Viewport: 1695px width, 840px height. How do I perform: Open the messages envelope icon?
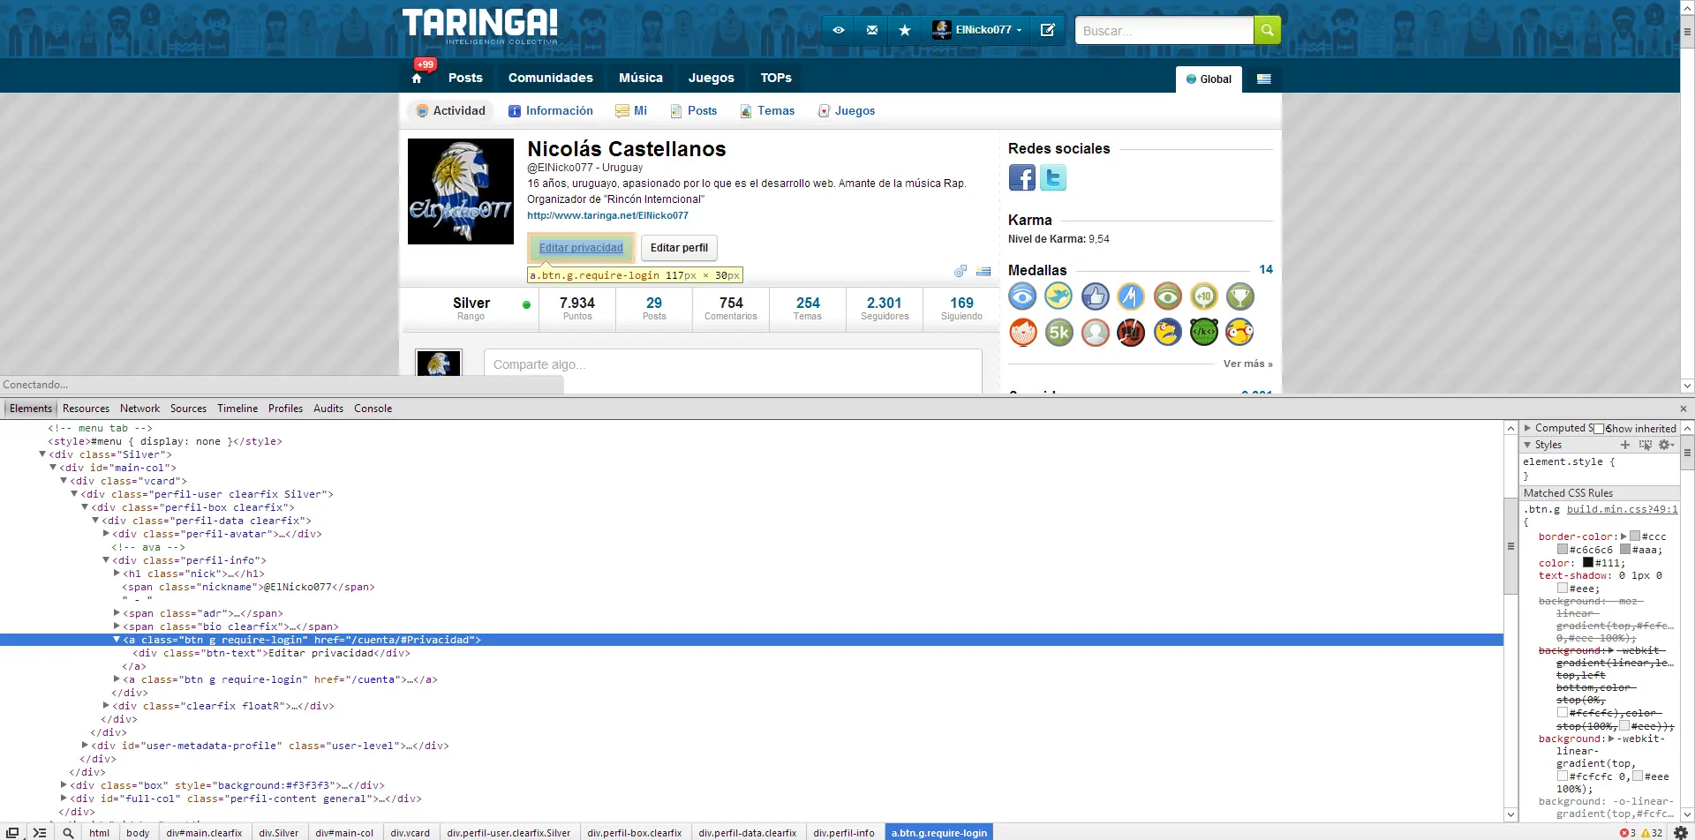click(x=872, y=30)
